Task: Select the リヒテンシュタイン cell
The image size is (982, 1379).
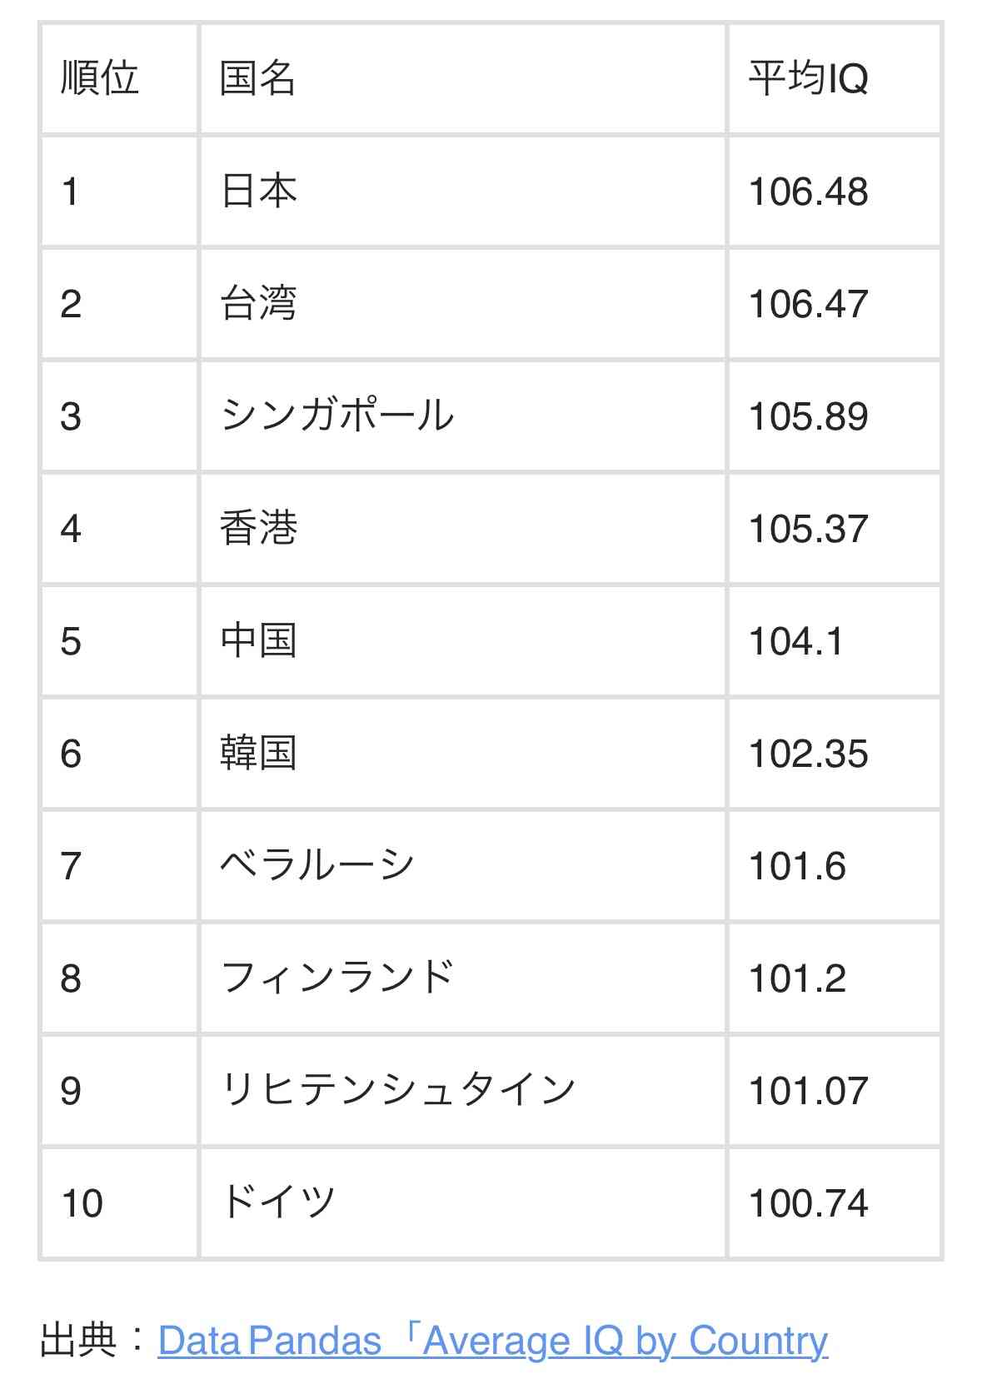Action: coord(398,1090)
